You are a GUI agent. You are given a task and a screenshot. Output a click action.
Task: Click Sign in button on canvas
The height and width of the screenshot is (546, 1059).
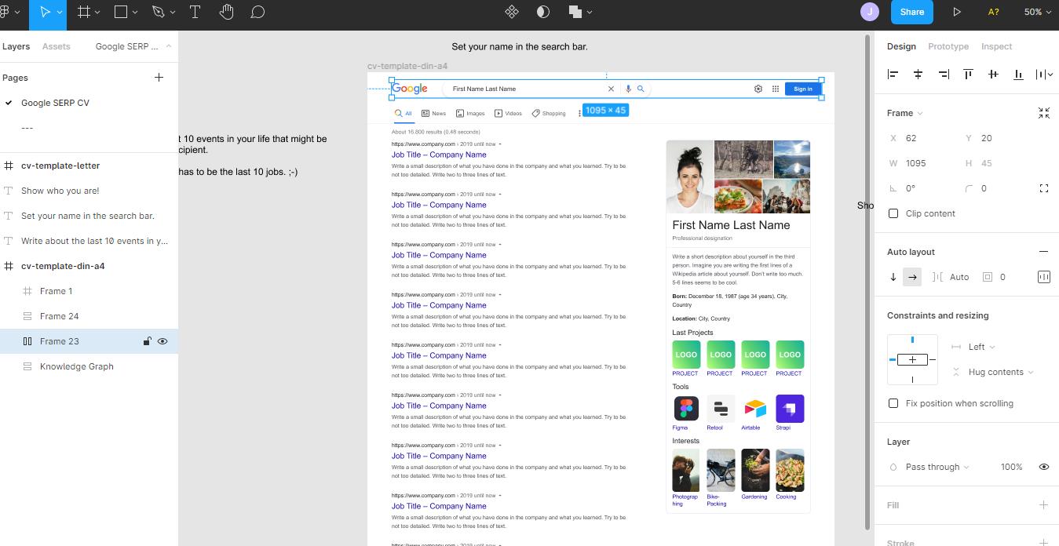[x=803, y=89]
